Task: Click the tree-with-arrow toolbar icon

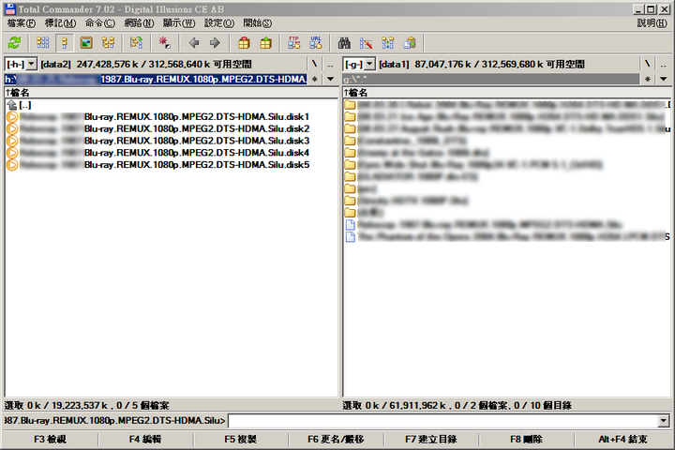Action: [137, 42]
